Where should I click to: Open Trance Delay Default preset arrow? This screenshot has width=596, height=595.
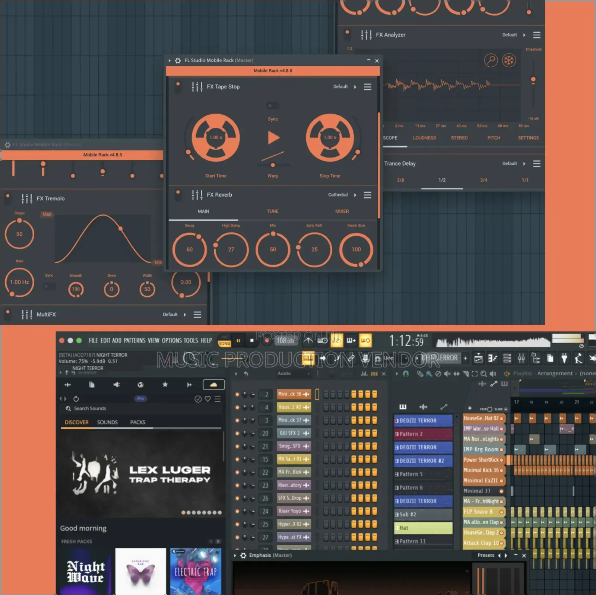click(524, 164)
